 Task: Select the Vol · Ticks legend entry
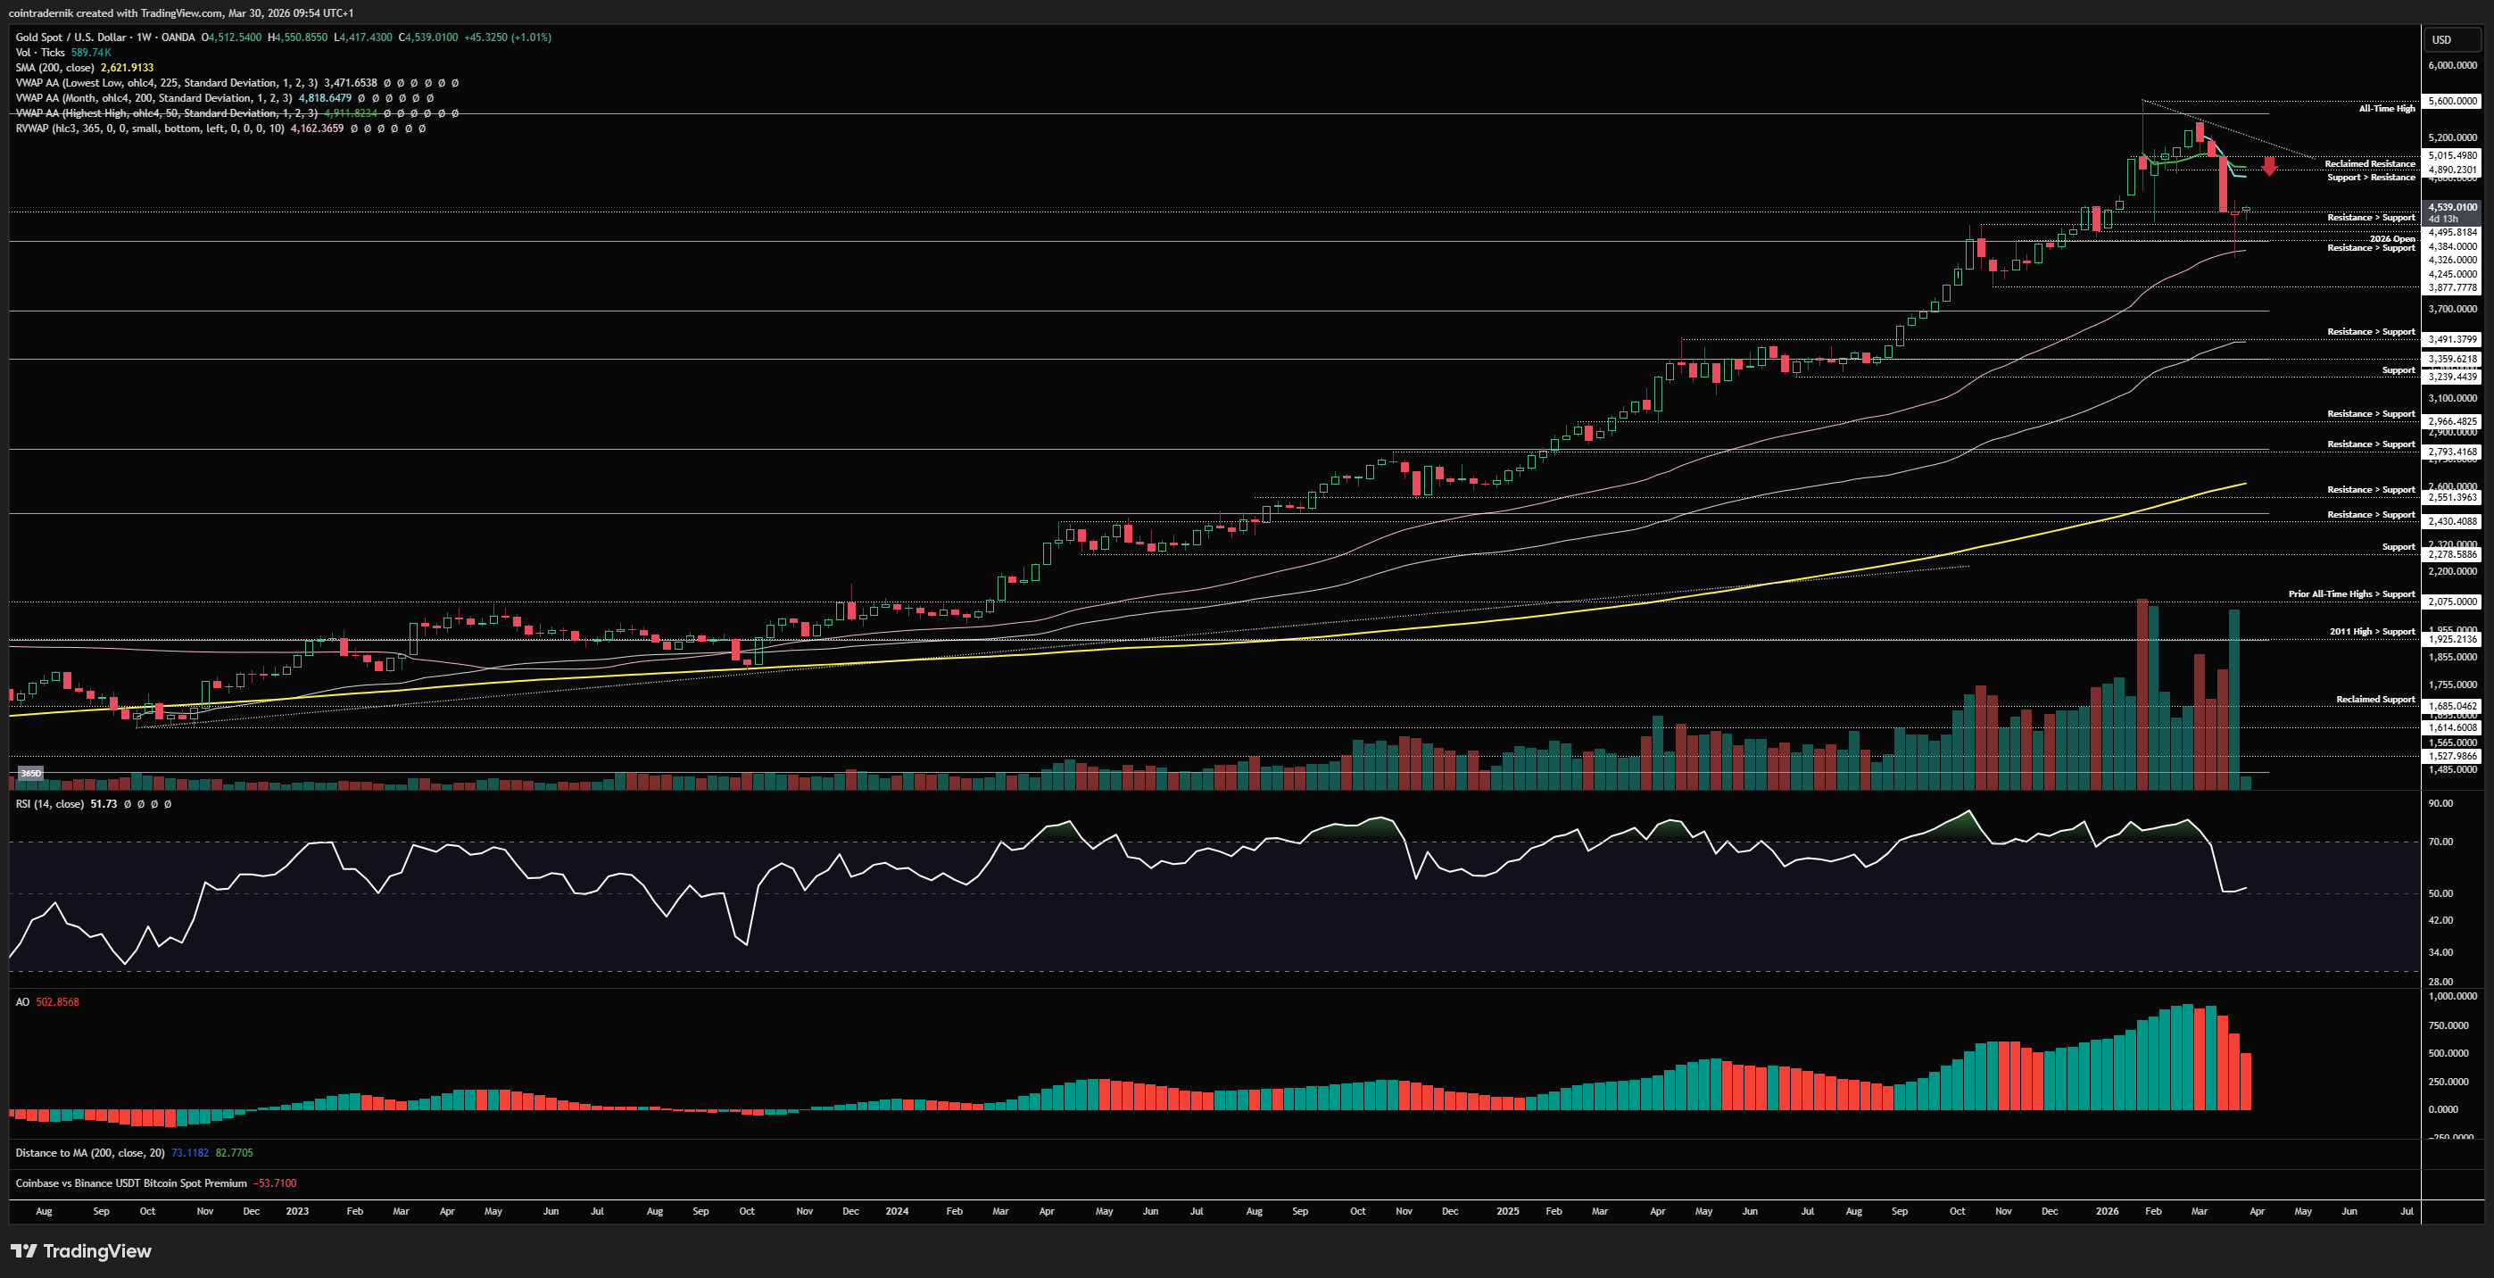(x=39, y=53)
